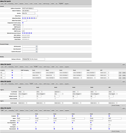This screenshot has height=133, width=126.
Task: Click the key icon inside Old Password field
Action: 36,46
